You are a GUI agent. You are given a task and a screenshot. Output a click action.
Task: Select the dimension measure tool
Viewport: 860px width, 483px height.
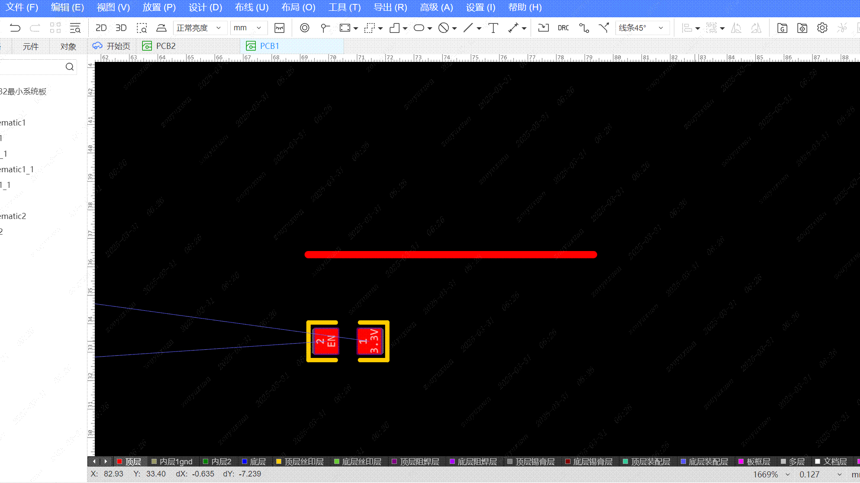(x=513, y=28)
